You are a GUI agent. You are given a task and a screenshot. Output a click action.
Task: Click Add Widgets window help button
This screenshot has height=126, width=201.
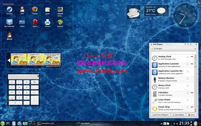pos(185,44)
